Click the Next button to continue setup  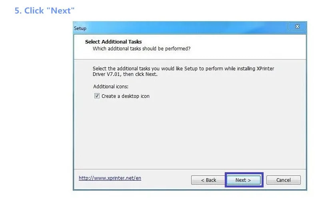(243, 180)
